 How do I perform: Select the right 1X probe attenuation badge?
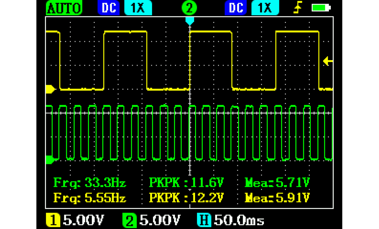(265, 8)
